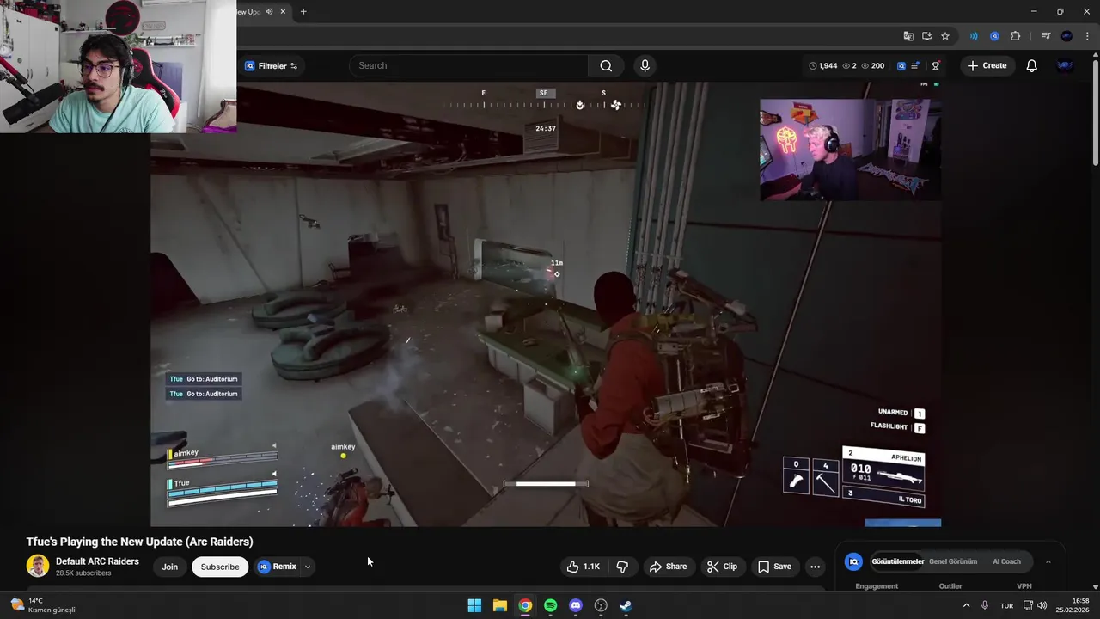
Task: Open the Filtreler filter button
Action: [x=271, y=66]
